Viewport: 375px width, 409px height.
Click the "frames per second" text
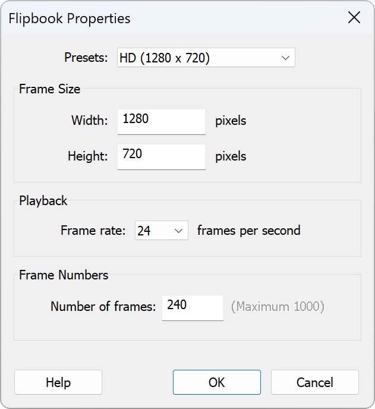click(x=248, y=230)
